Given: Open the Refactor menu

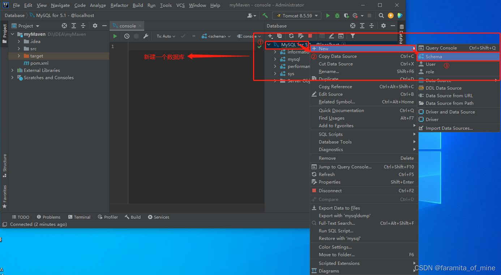Looking at the screenshot, I should [x=119, y=5].
